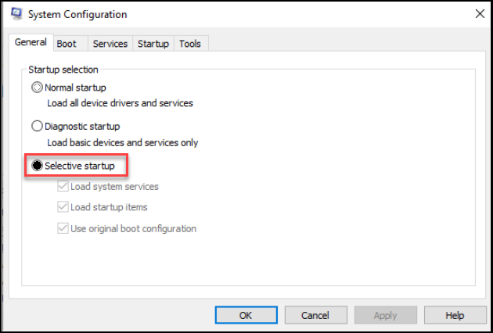
Task: Toggle the Load startup items checkbox
Action: tap(63, 207)
